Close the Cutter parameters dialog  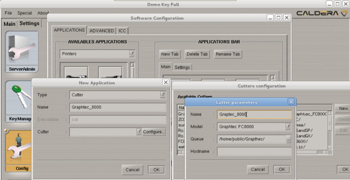point(291,102)
